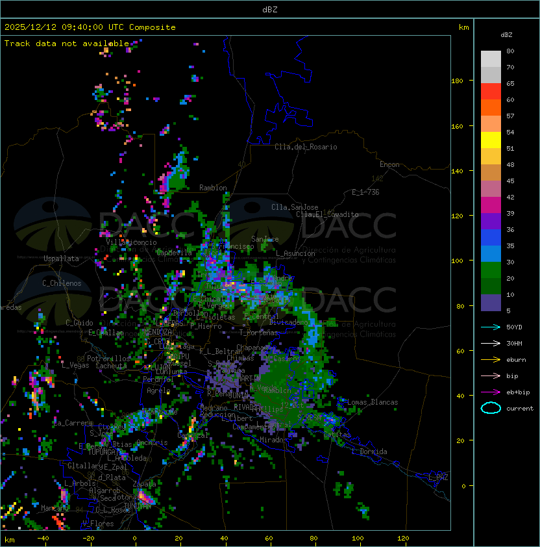Click the cyan 'current' ellipse symbol
The width and height of the screenshot is (540, 547).
coord(491,408)
